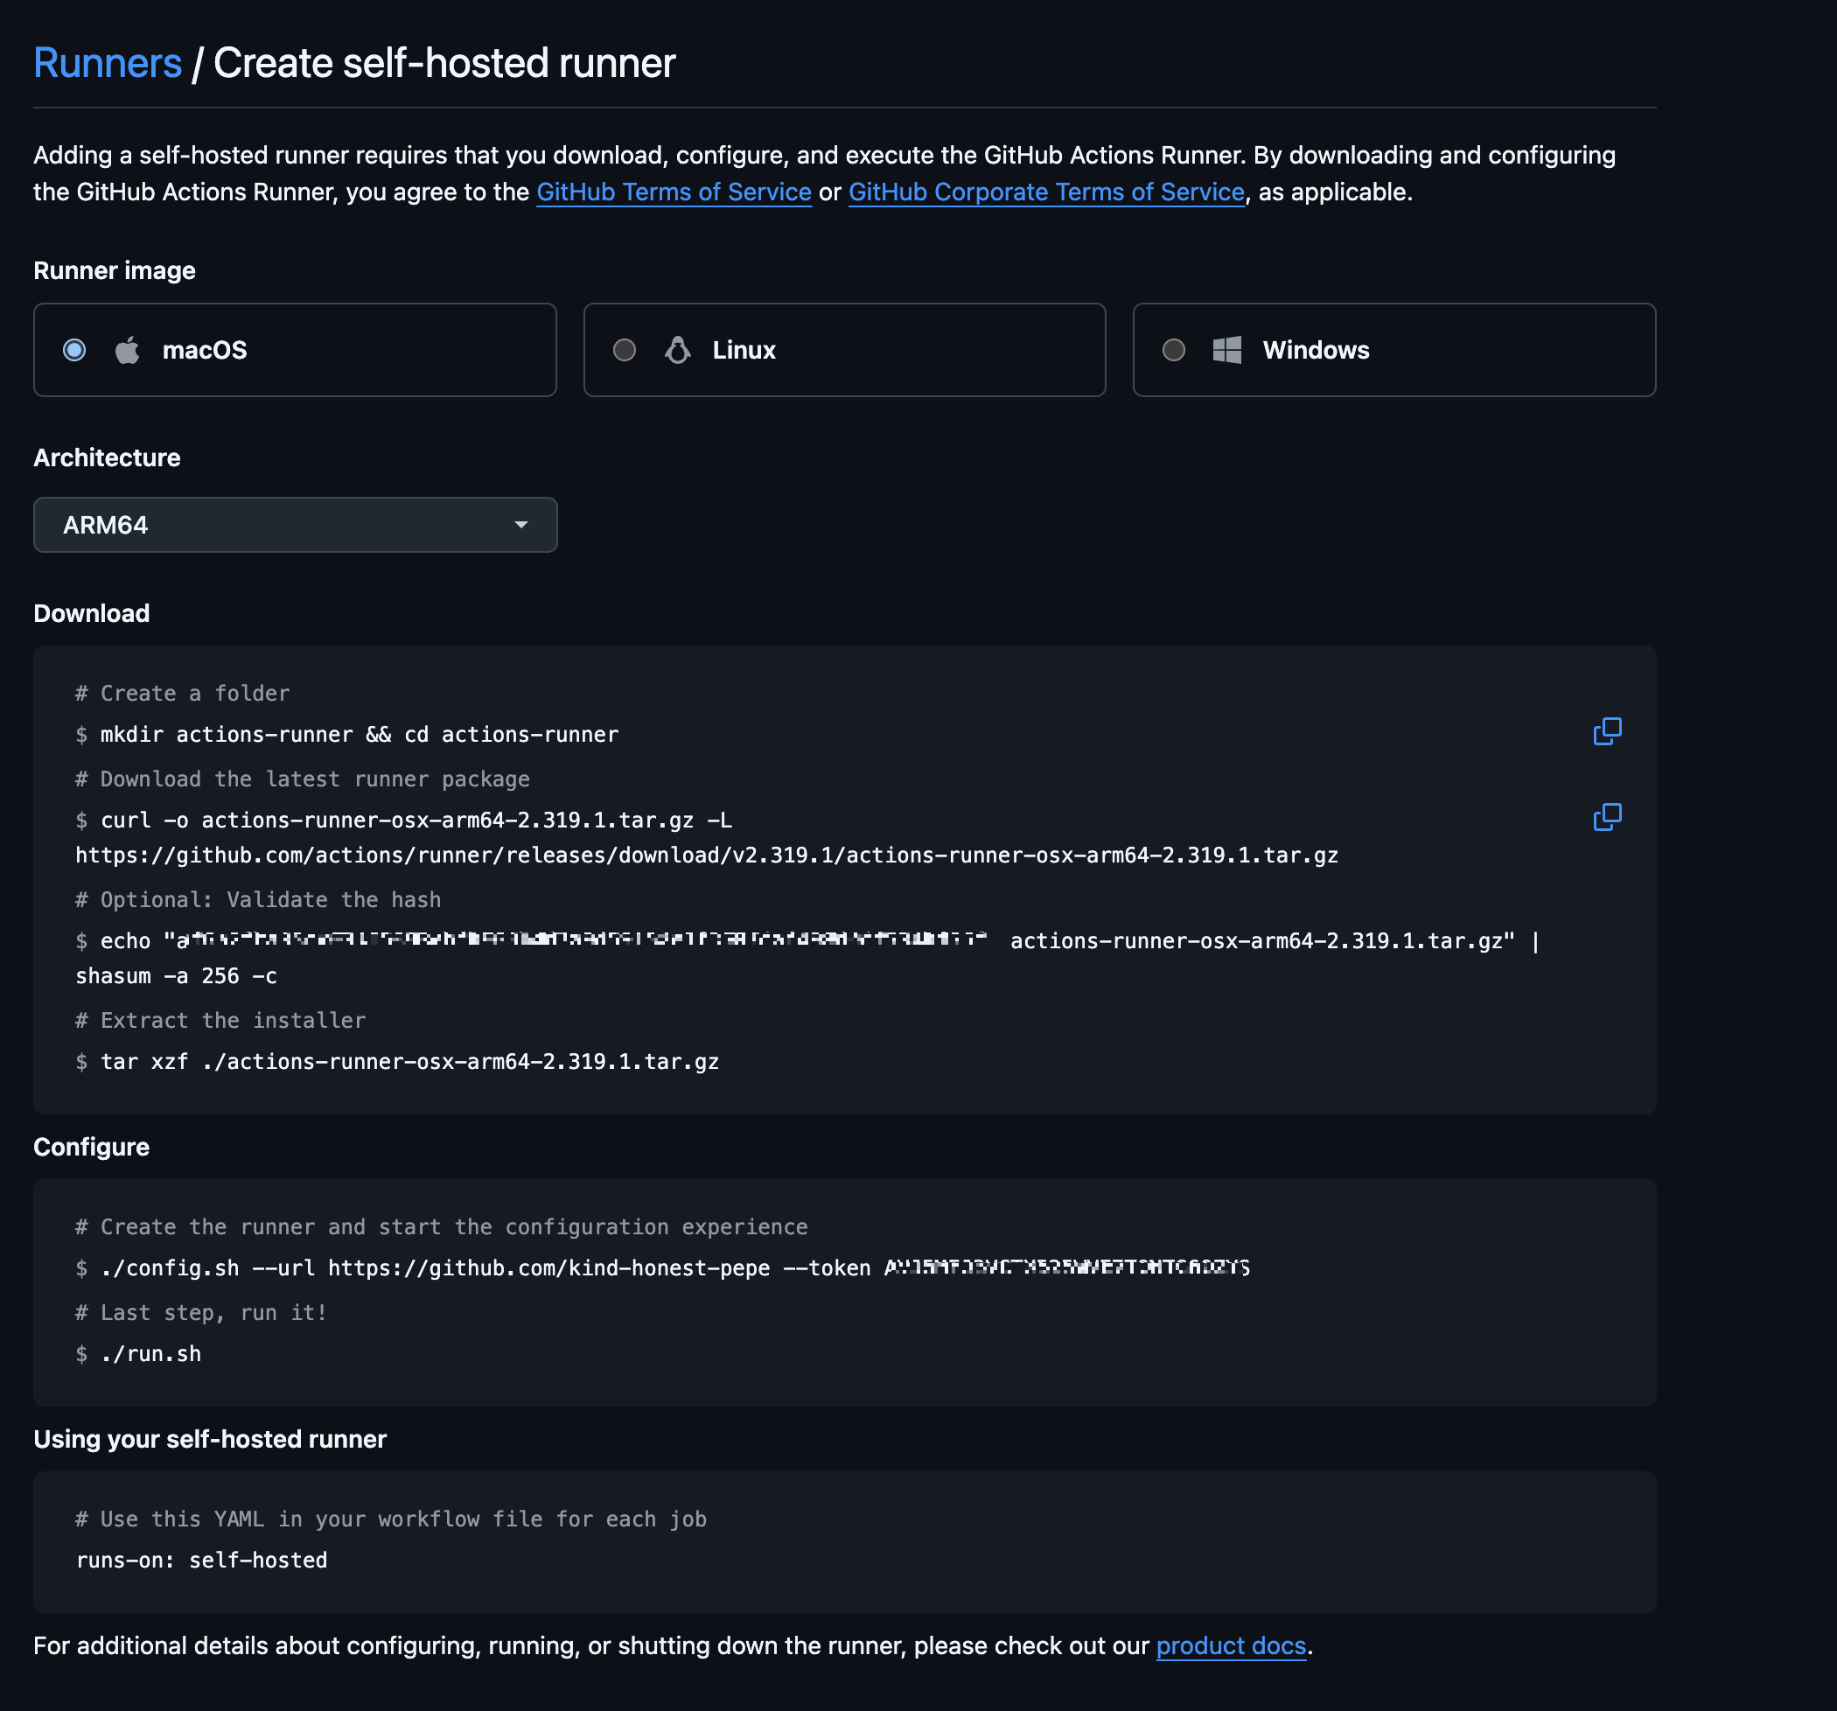Copy the curl download command
Image resolution: width=1837 pixels, height=1711 pixels.
[x=1607, y=817]
